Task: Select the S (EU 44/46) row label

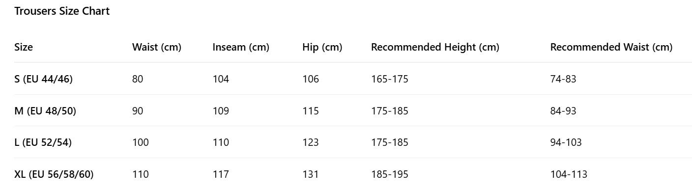Action: (x=43, y=79)
